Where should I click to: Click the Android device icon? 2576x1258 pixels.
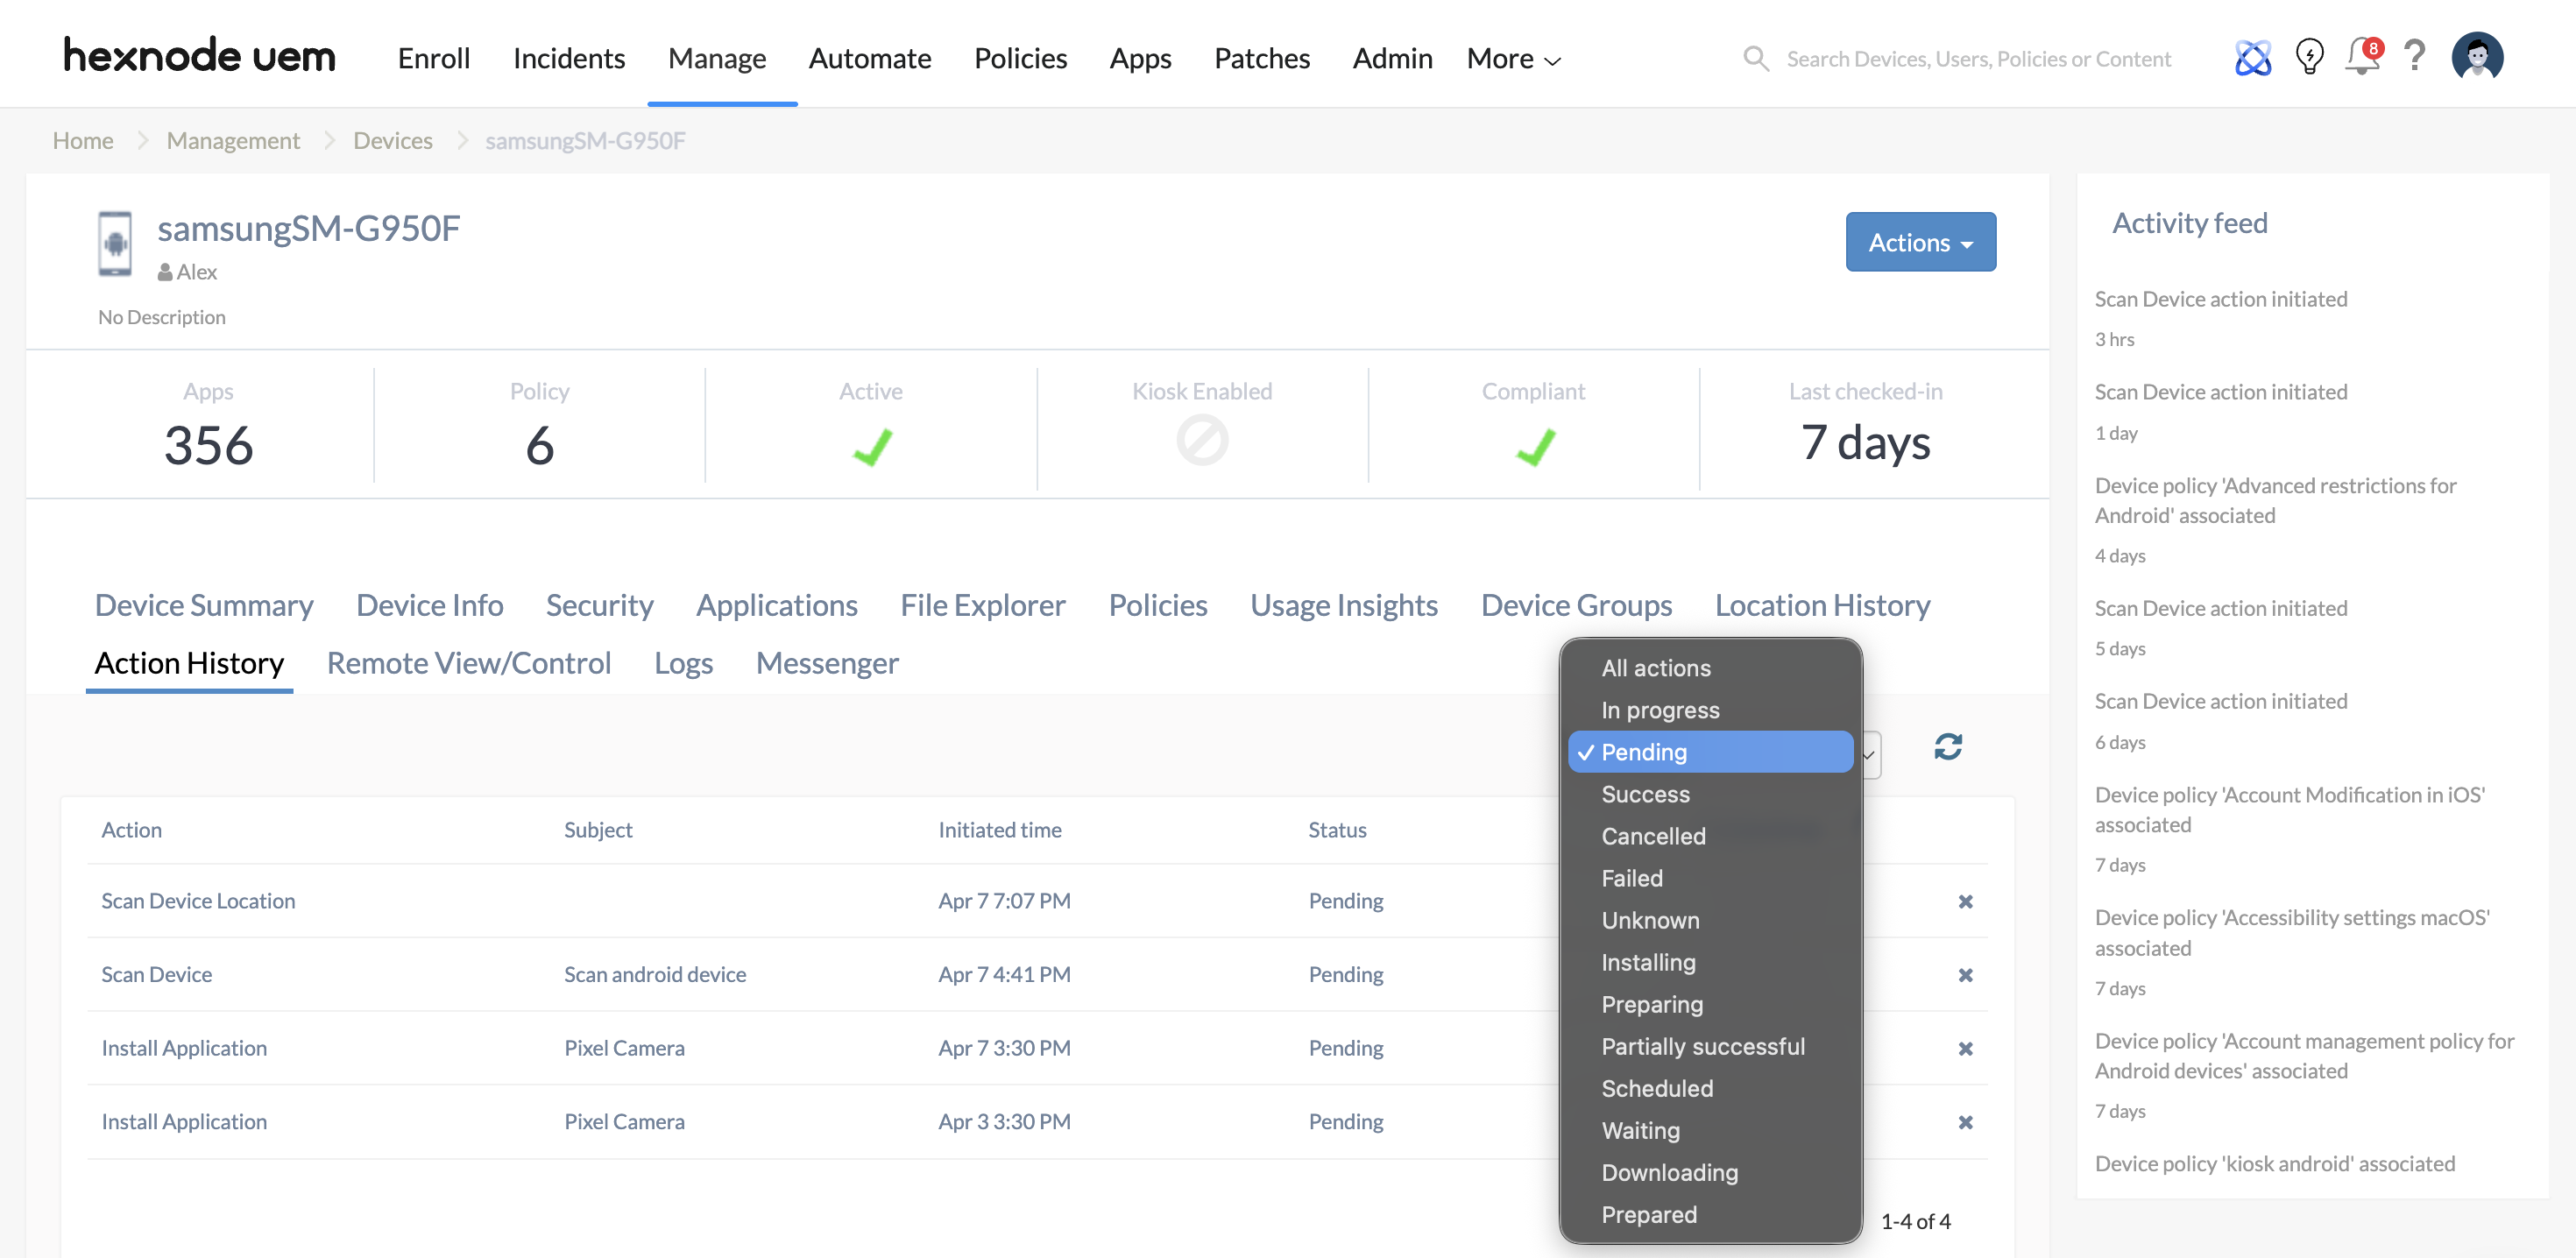pos(115,244)
